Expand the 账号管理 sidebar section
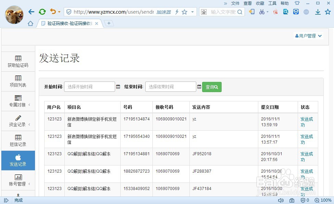The width and height of the screenshot is (334, 204). click(x=18, y=180)
